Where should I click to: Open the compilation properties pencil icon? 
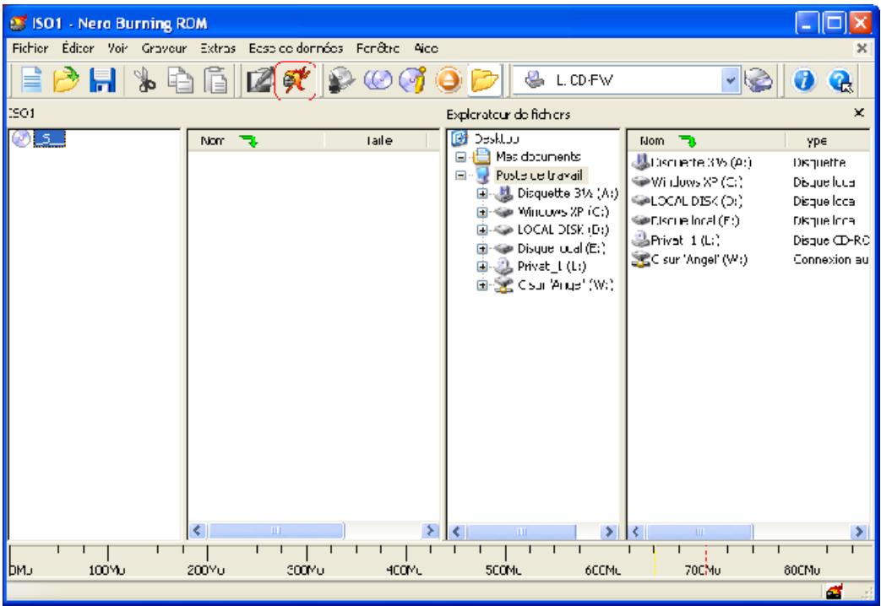(x=260, y=81)
